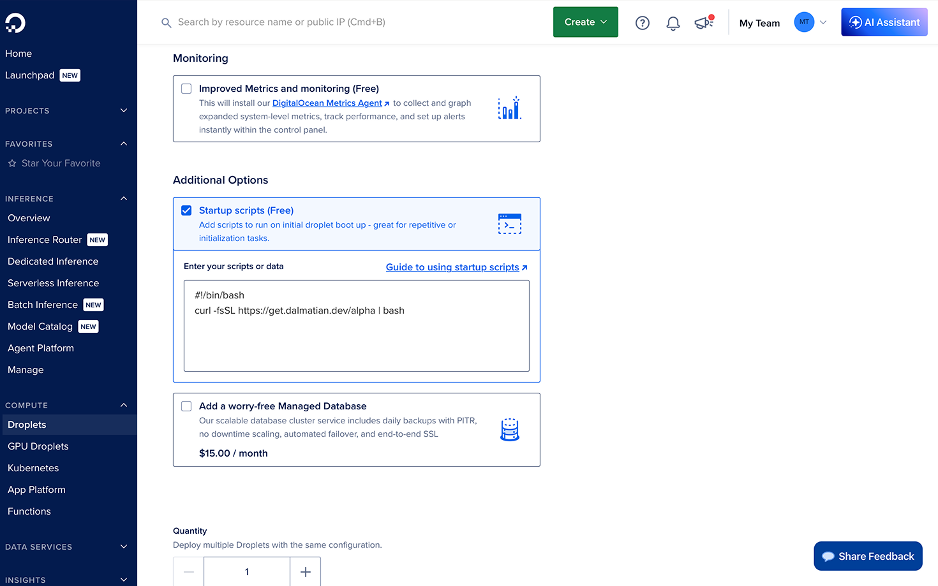Click the AI Assistant button
This screenshot has width=938, height=586.
884,22
